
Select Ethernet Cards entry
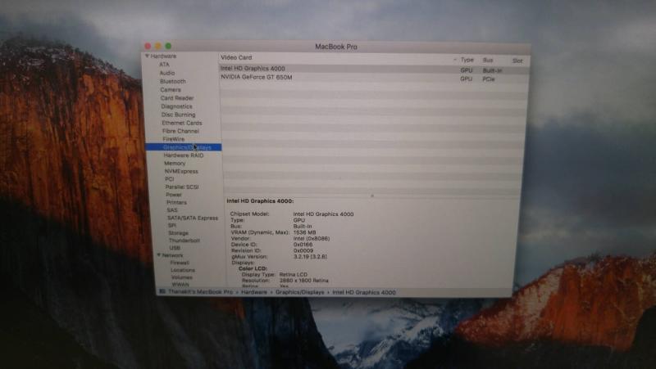[182, 123]
